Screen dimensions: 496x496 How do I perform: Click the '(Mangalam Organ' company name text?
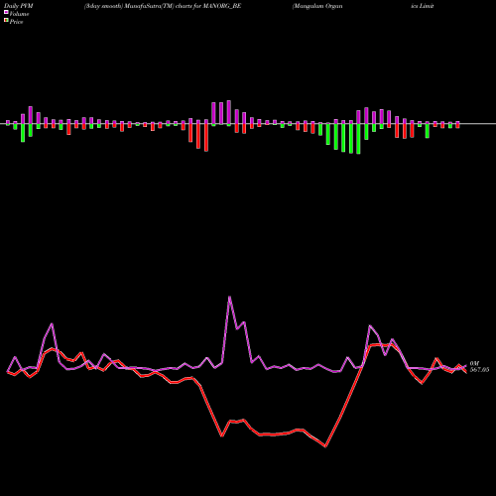(317, 6)
